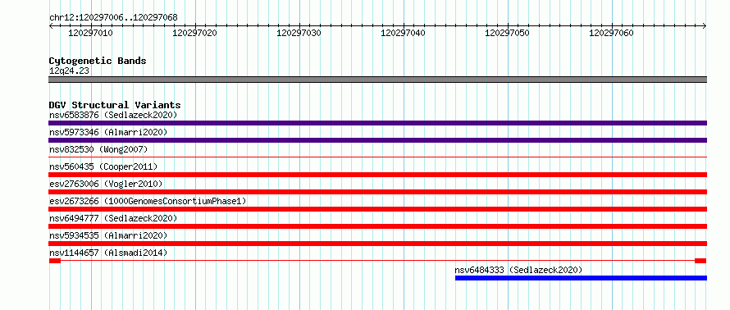
Task: Select the nsv6583876 purple variant bar
Action: (377, 123)
